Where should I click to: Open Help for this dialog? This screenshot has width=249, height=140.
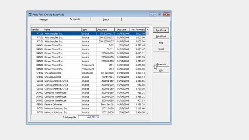click(x=161, y=43)
